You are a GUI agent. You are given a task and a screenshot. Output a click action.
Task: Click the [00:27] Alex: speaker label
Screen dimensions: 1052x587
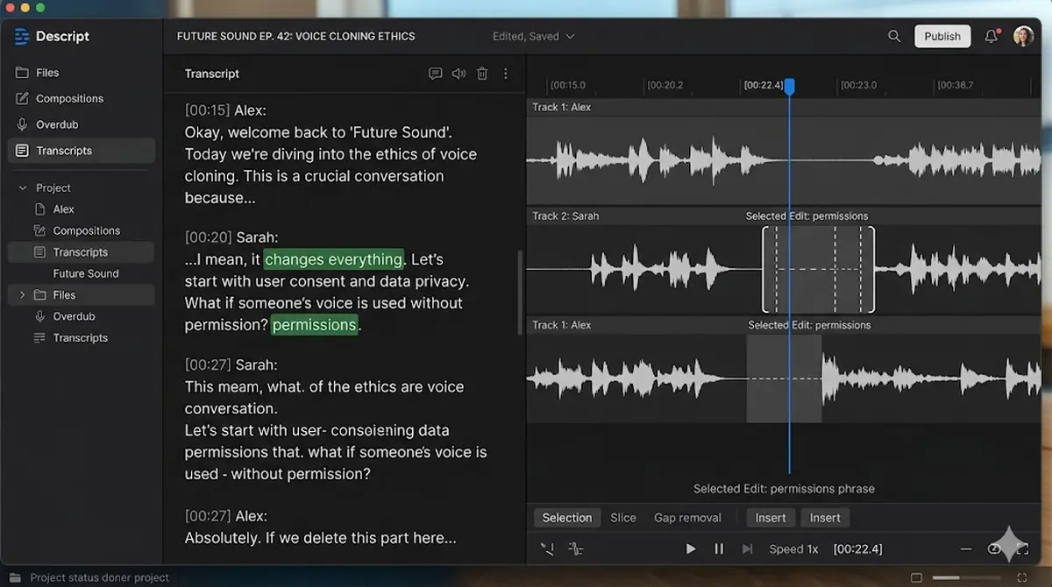pos(225,516)
